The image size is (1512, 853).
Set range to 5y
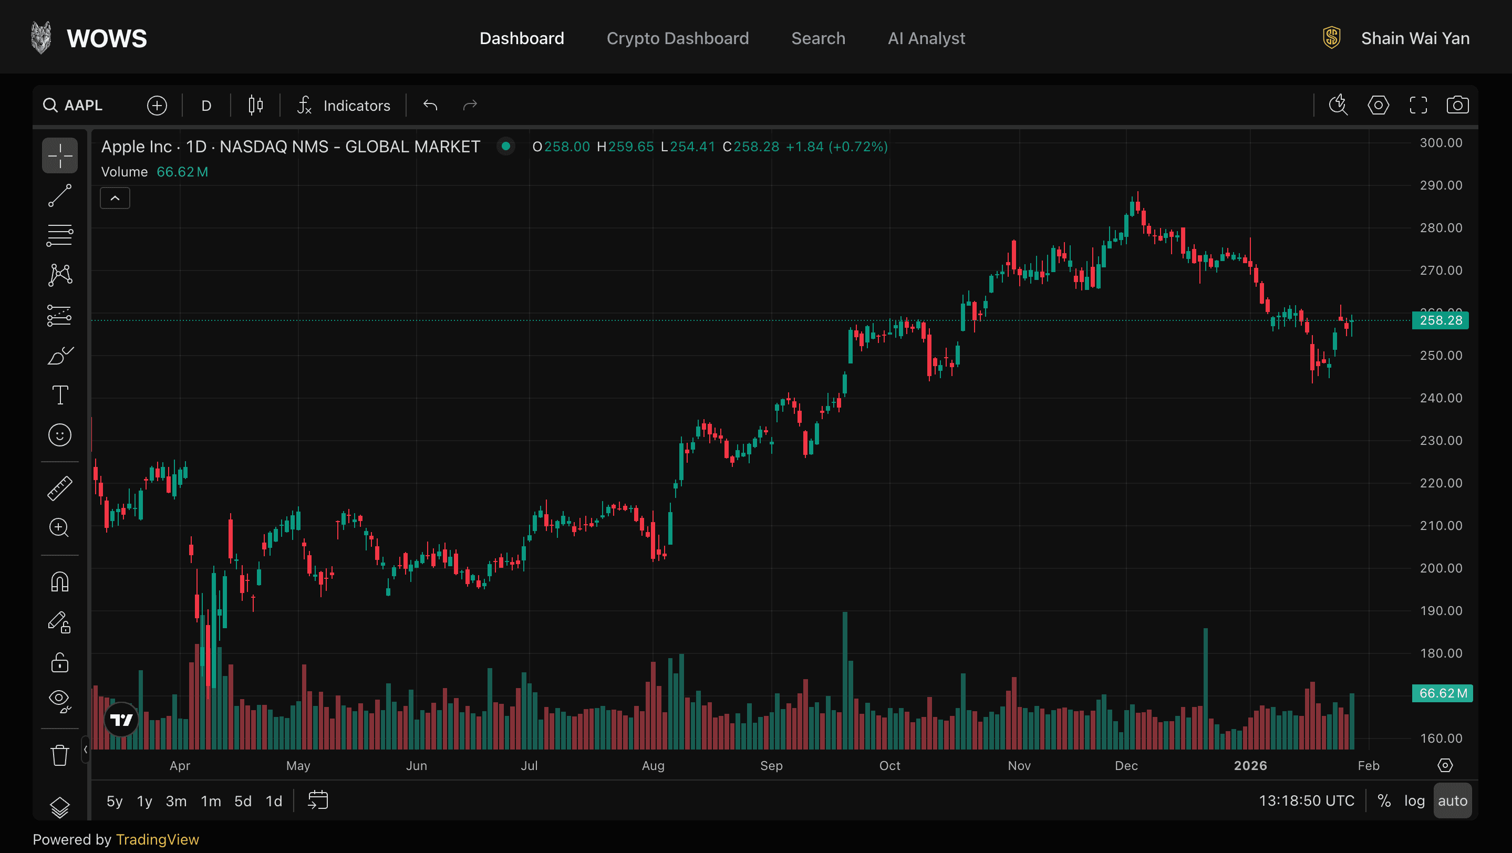coord(115,801)
